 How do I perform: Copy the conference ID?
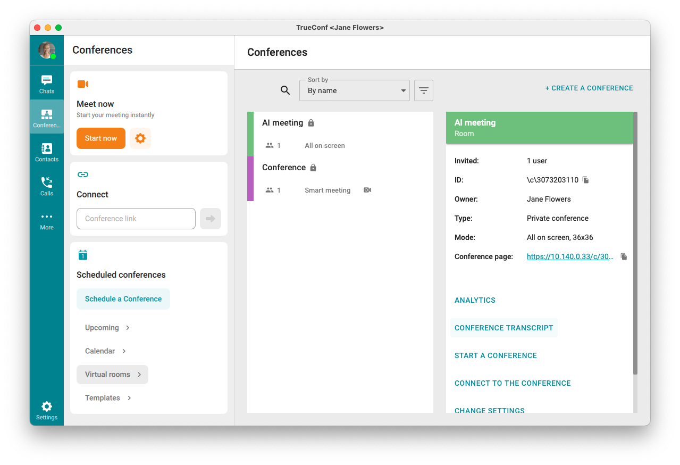[586, 180]
